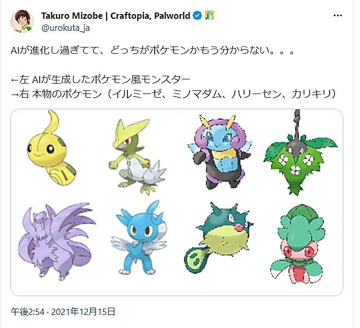Image resolution: width=360 pixels, height=328 pixels.
Task: Click the green bird monster with yellow crest
Action: click(x=137, y=157)
